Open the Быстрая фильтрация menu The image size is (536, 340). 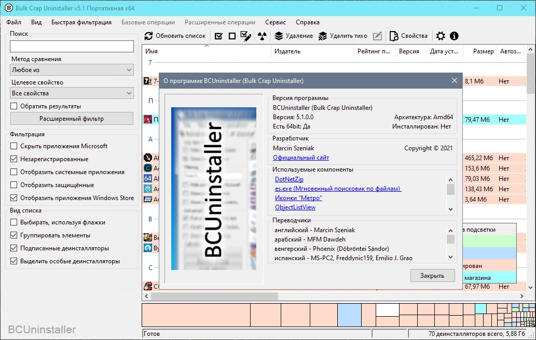[81, 22]
